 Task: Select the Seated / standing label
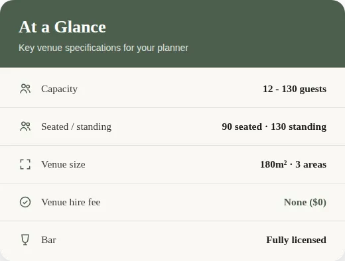pyautogui.click(x=76, y=127)
